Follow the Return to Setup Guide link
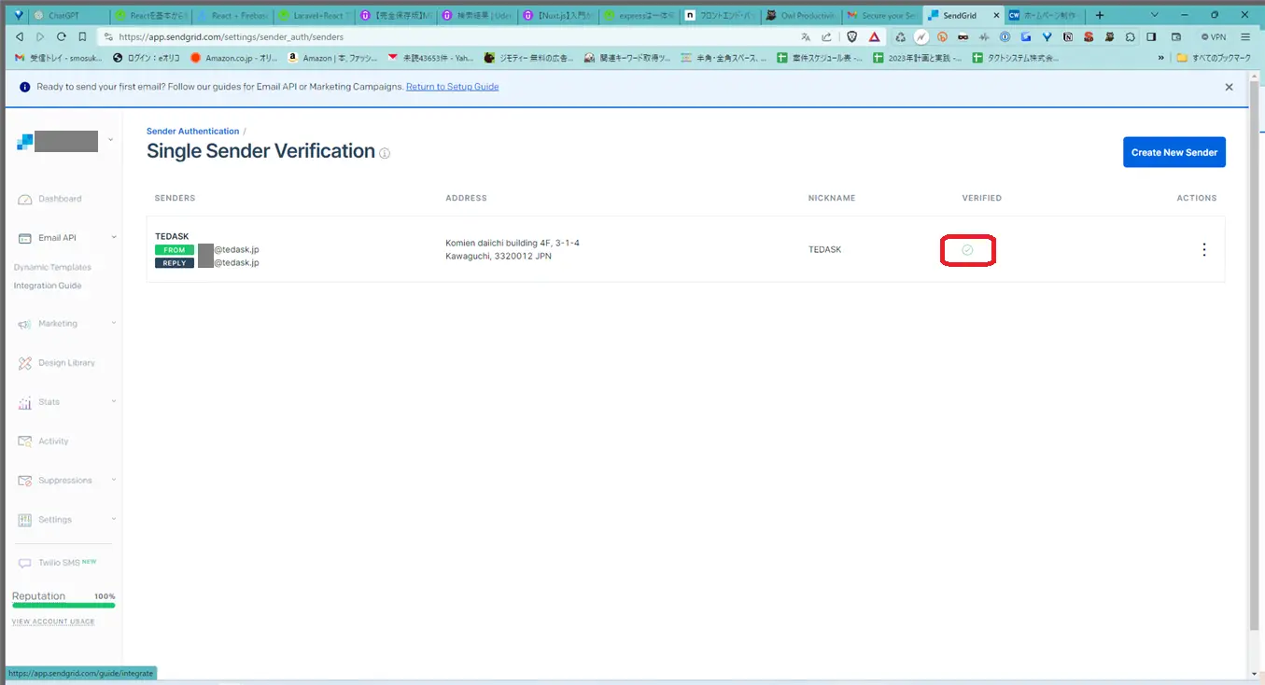The width and height of the screenshot is (1265, 685). [452, 87]
